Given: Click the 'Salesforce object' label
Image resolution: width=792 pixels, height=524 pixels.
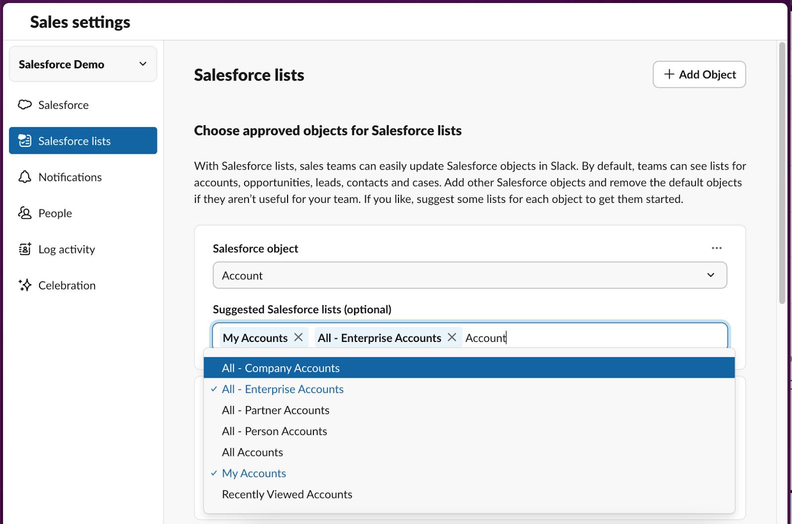Looking at the screenshot, I should [255, 248].
